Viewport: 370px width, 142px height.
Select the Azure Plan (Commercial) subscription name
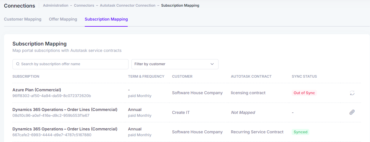[37, 90]
